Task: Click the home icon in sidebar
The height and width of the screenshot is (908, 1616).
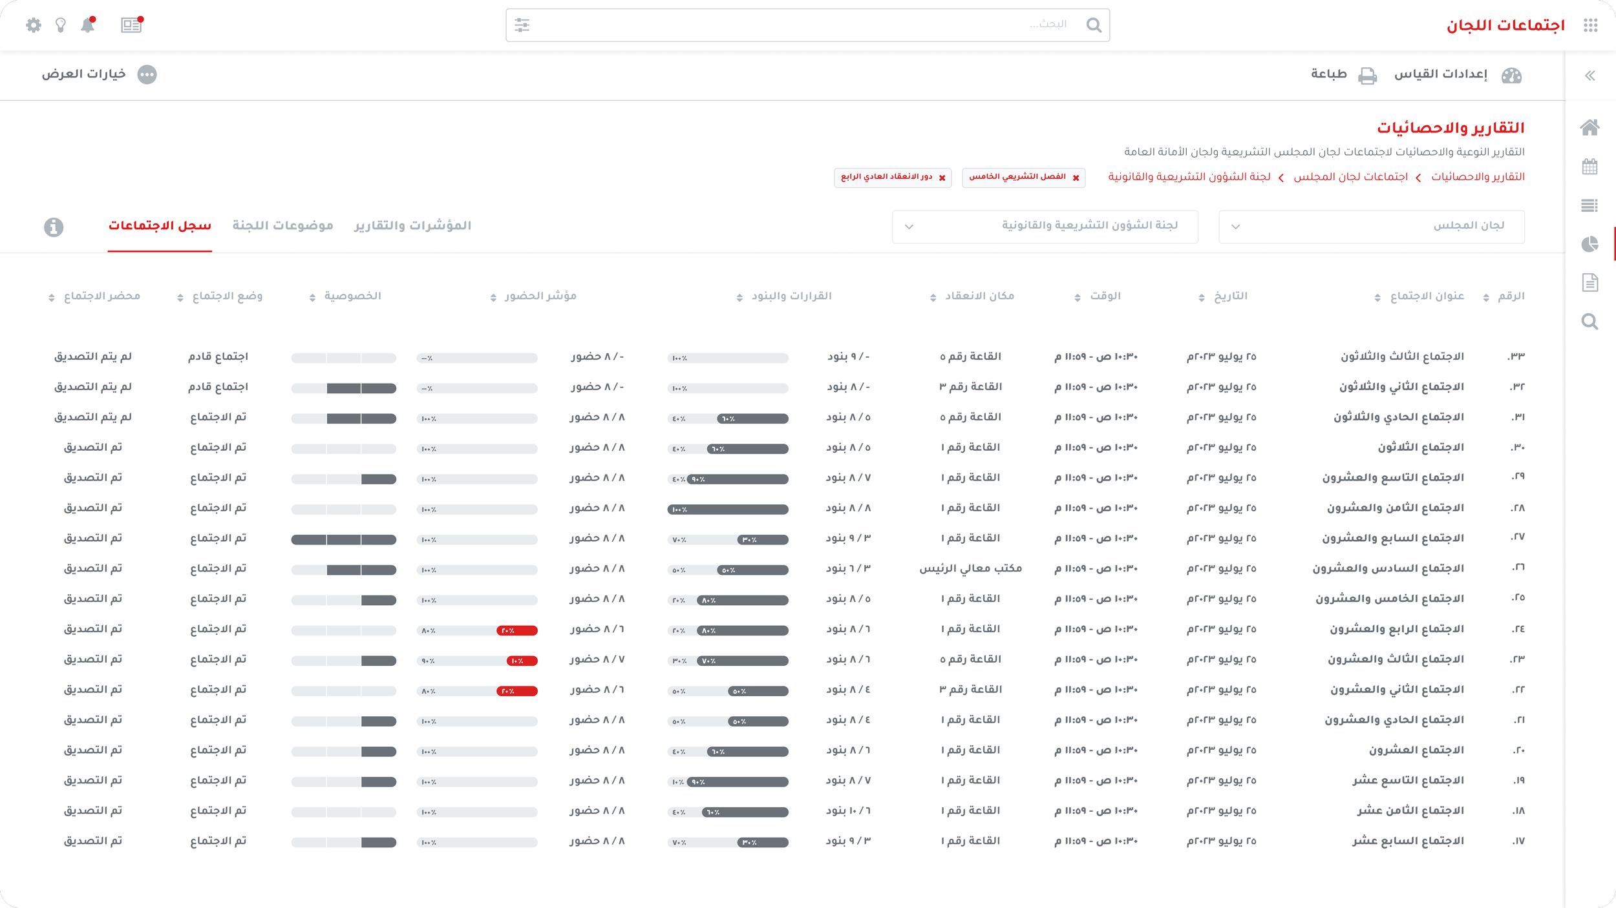Action: coord(1589,127)
